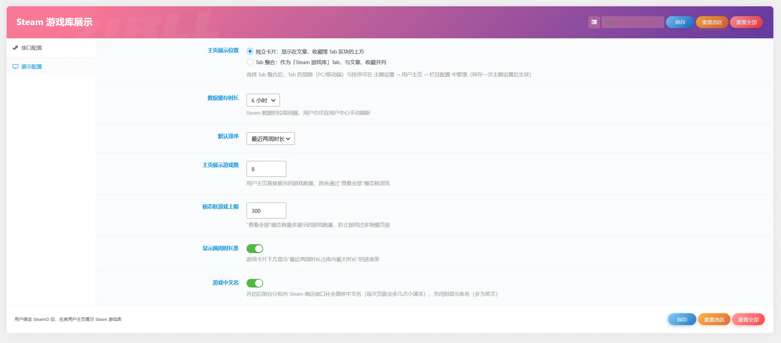781x343 pixels.
Task: Click the orange 重置选区 button in the header
Action: tap(712, 22)
